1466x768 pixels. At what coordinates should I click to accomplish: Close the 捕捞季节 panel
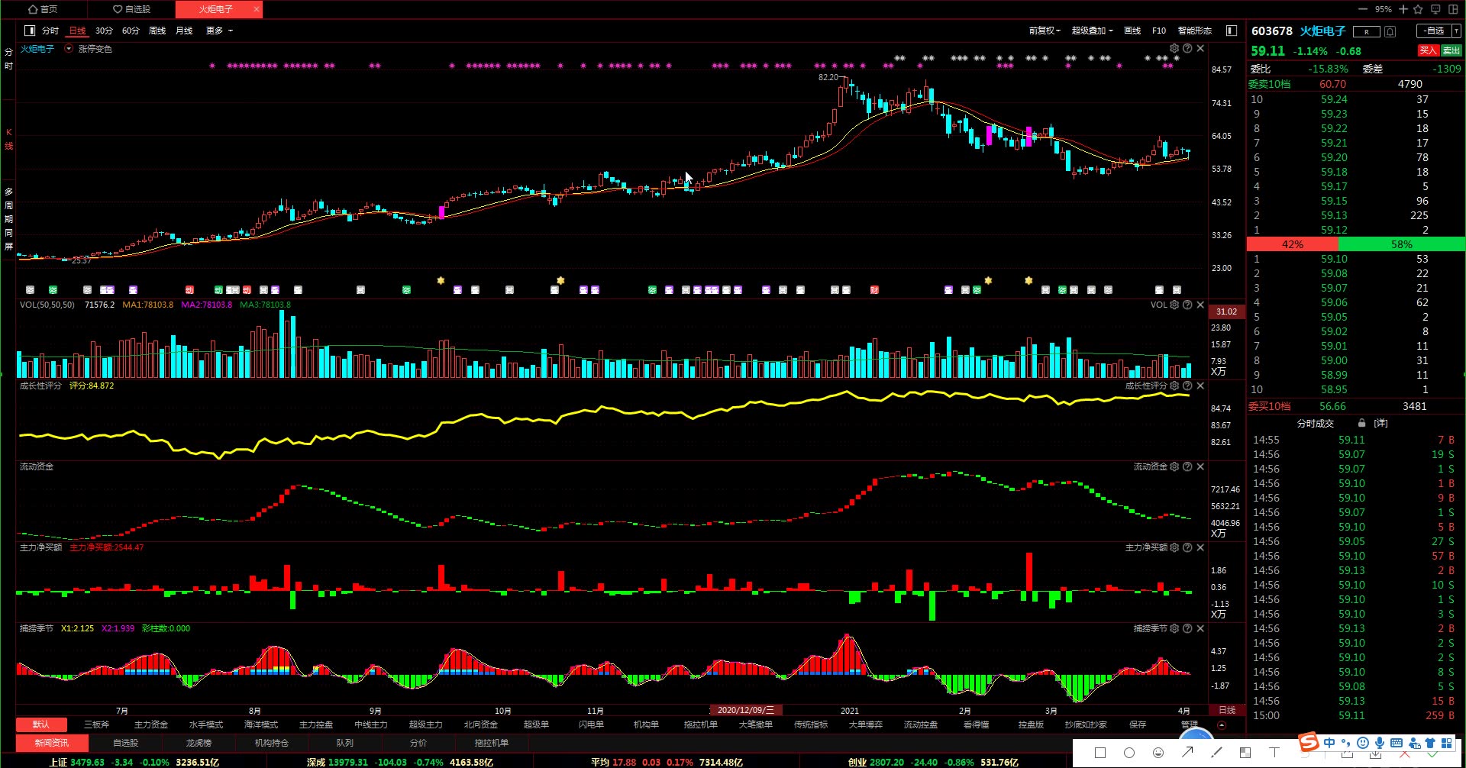point(1200,628)
